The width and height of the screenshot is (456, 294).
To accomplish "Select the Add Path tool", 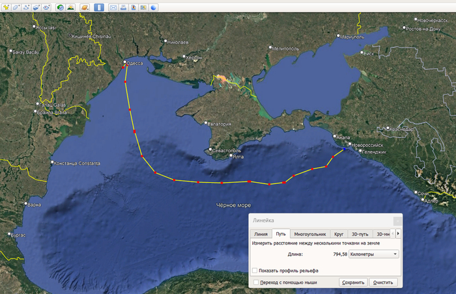I will click(x=26, y=8).
